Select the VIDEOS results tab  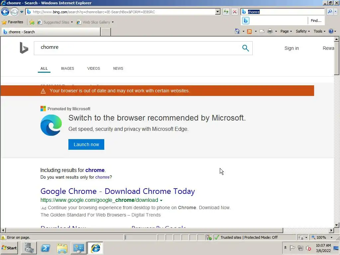93,68
